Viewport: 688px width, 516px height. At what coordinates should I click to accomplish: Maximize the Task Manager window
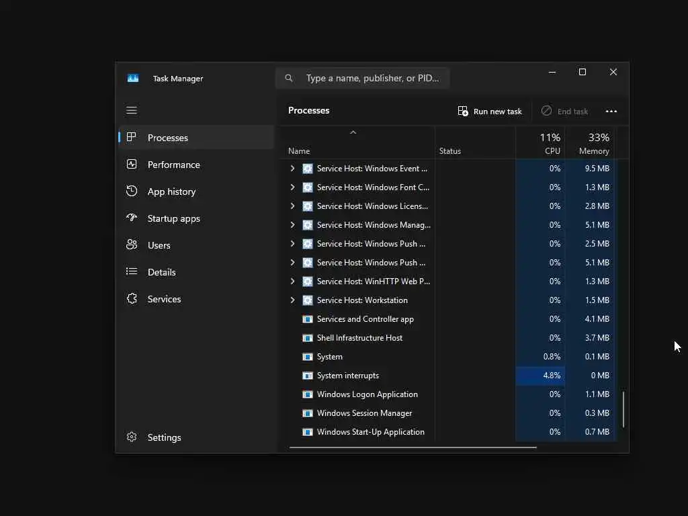click(583, 72)
